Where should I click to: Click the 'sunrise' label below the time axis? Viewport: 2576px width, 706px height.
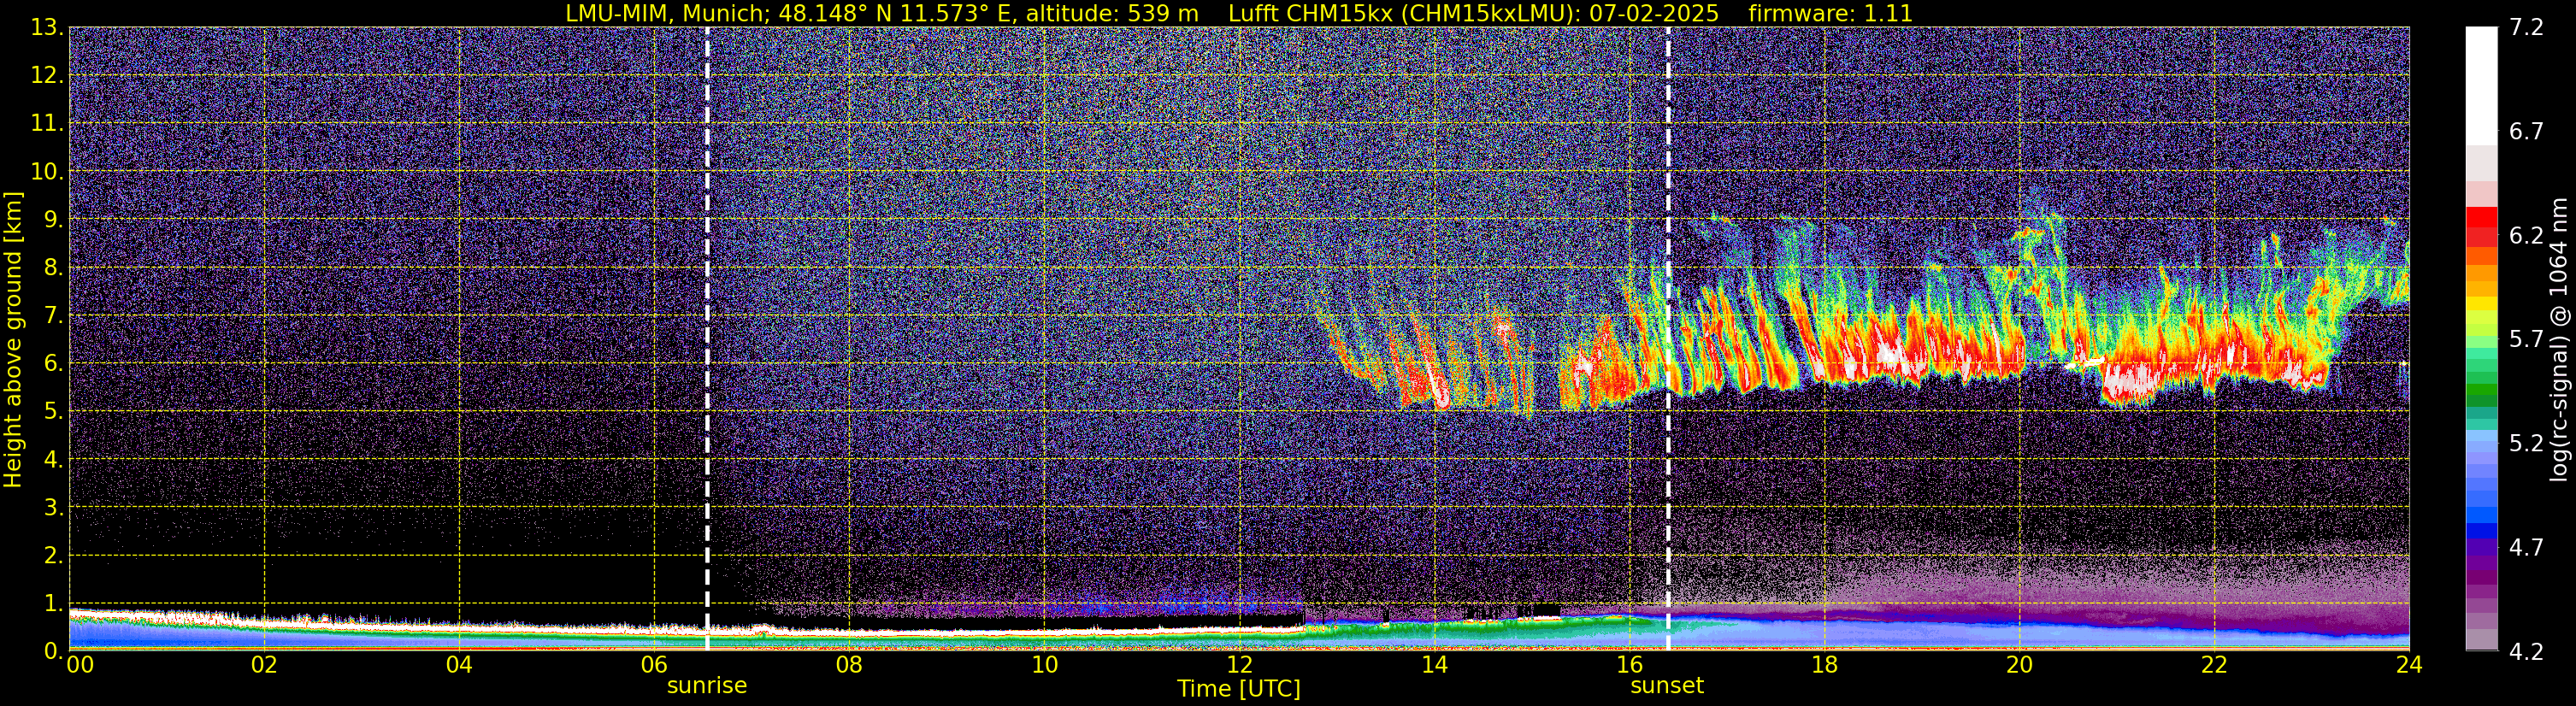coord(707,686)
